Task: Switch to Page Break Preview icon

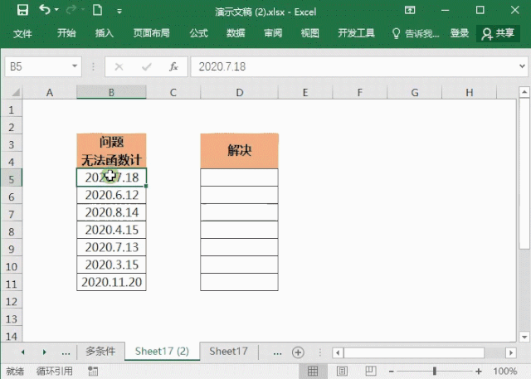Action: click(371, 372)
